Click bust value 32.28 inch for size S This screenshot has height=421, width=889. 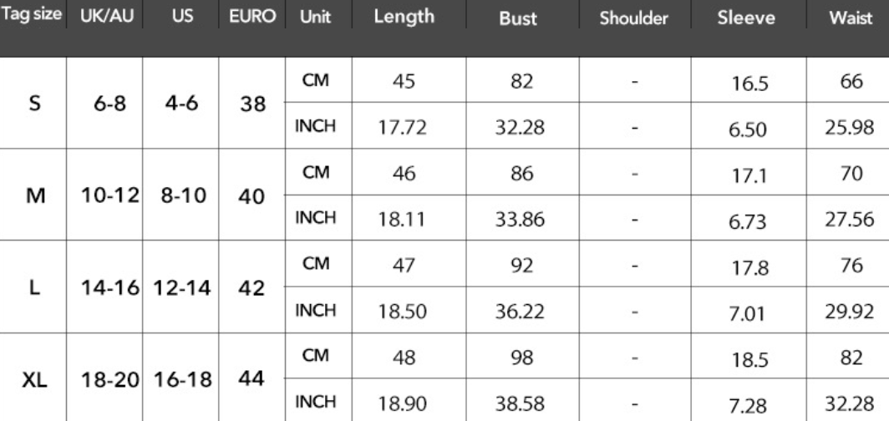tap(520, 128)
